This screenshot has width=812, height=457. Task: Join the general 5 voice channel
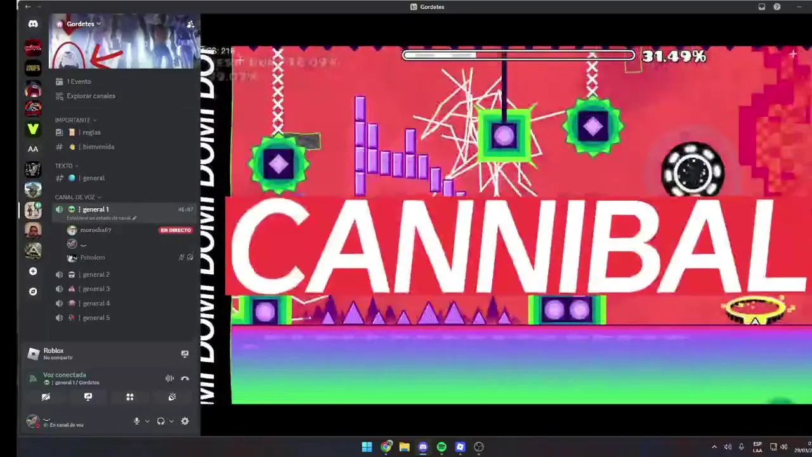124,318
